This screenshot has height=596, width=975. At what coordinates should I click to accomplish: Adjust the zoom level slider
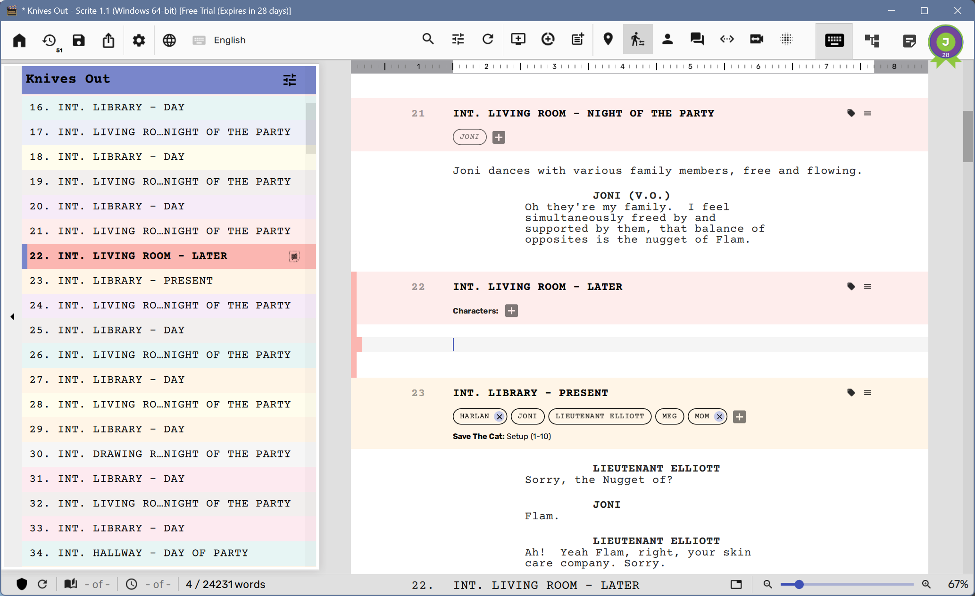799,585
